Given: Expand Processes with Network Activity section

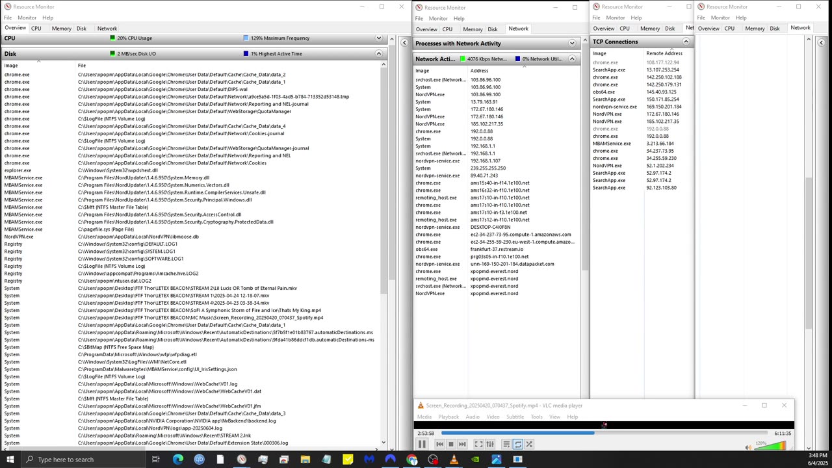Looking at the screenshot, I should point(572,44).
